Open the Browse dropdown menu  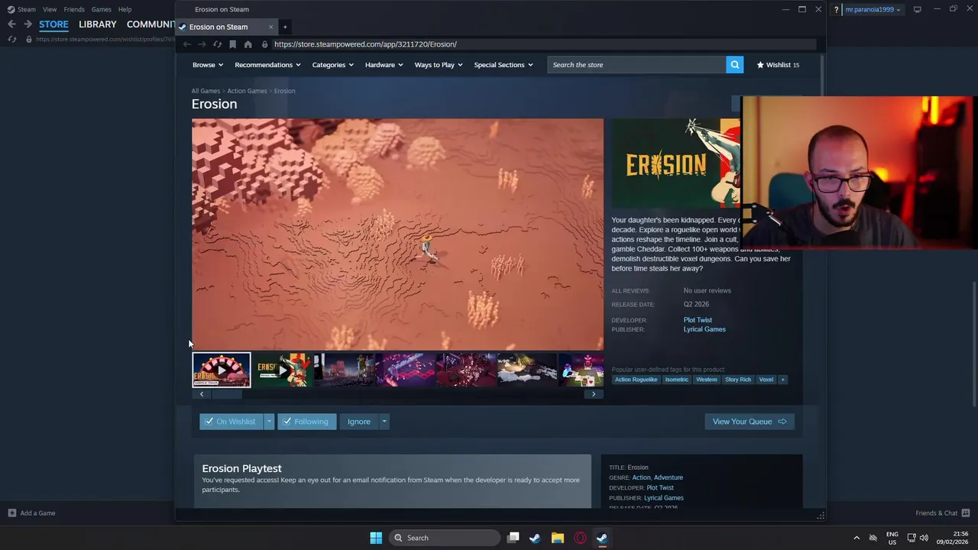[x=208, y=65]
